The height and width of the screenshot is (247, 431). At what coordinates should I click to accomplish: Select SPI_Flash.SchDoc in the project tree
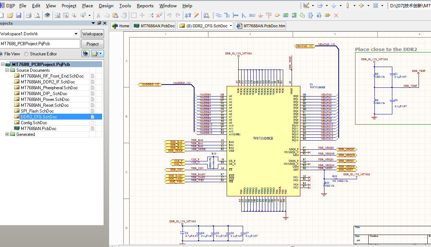point(37,111)
